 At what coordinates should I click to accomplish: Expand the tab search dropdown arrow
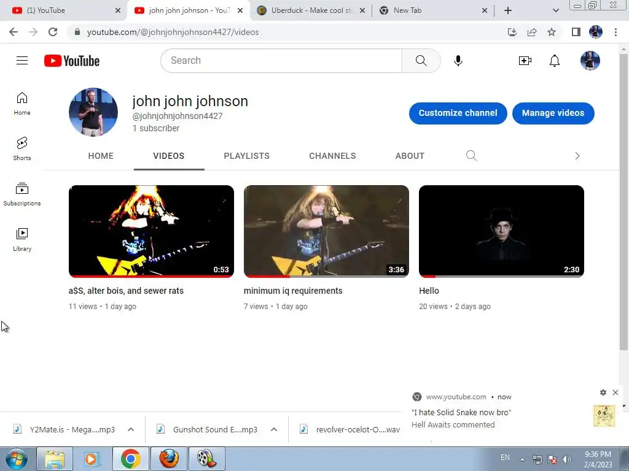coord(555,10)
